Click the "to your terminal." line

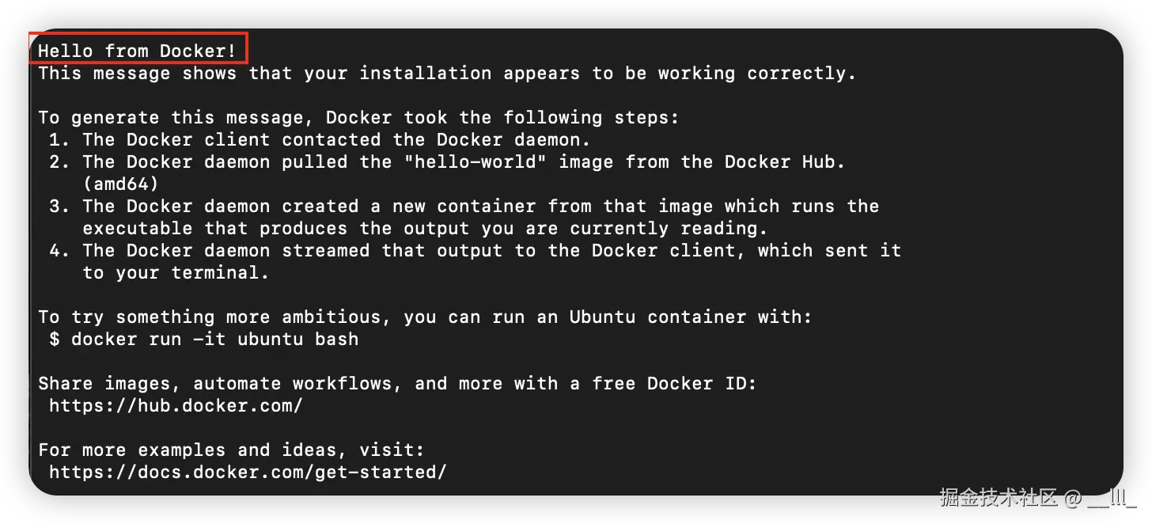[176, 273]
